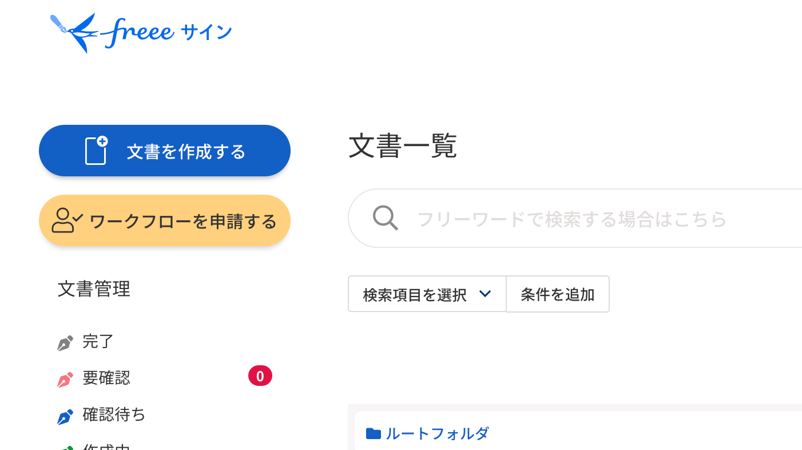The width and height of the screenshot is (802, 450).
Task: Click the pink pen icon beside 要確認
Action: [65, 380]
